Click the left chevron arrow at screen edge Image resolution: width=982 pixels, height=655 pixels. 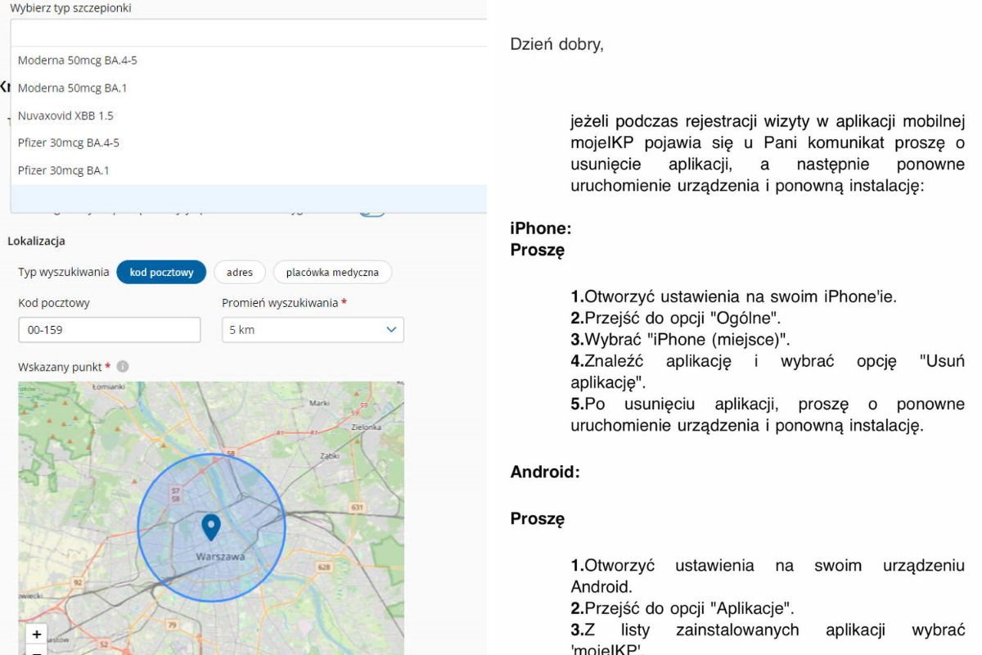pyautogui.click(x=3, y=86)
